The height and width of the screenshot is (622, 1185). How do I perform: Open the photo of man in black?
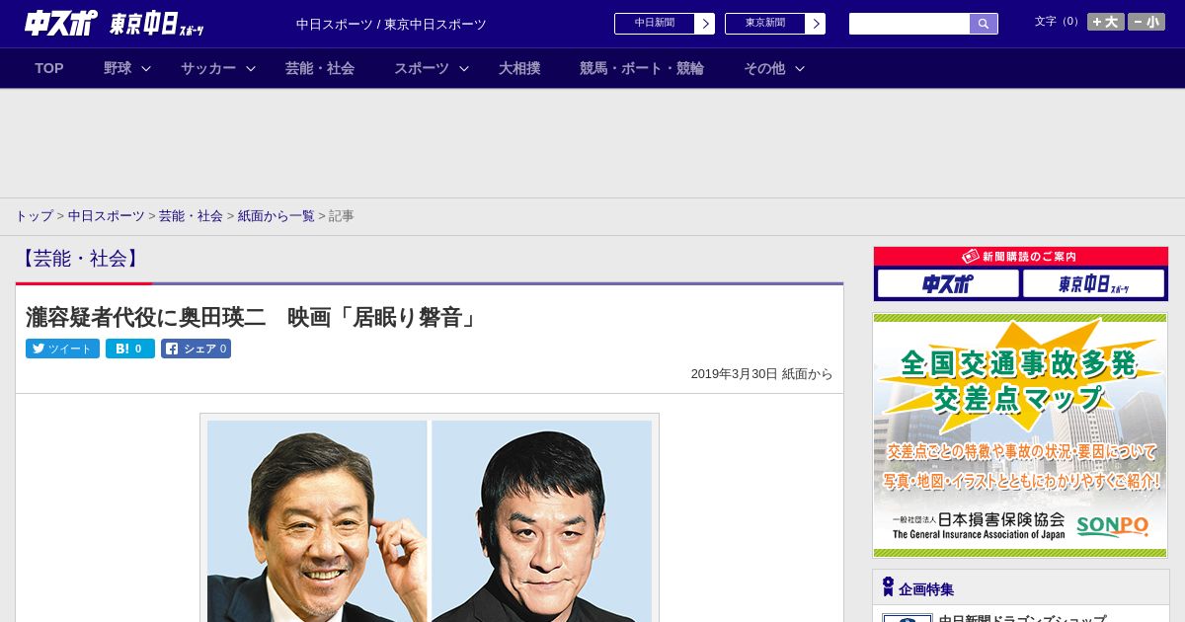(541, 521)
